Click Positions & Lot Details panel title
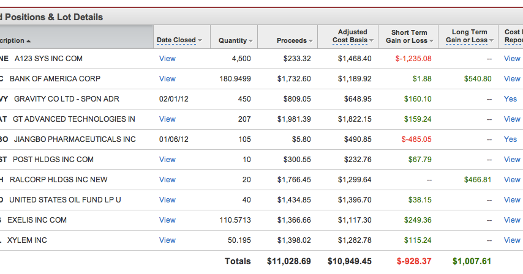The height and width of the screenshot is (274, 523). pos(51,17)
